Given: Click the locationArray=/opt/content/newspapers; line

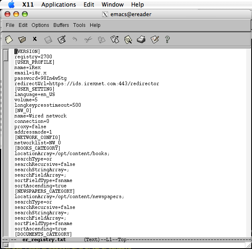Looking at the screenshot, I should (69, 196).
